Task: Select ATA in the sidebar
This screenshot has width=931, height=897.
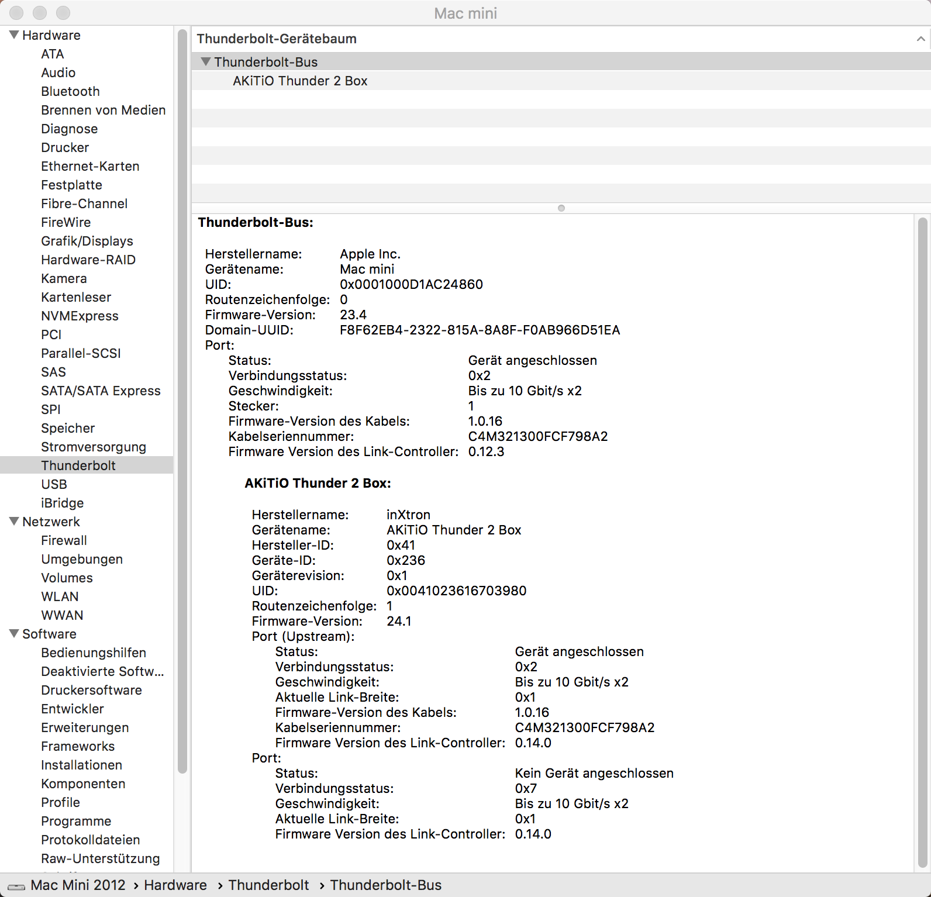Action: pos(53,54)
